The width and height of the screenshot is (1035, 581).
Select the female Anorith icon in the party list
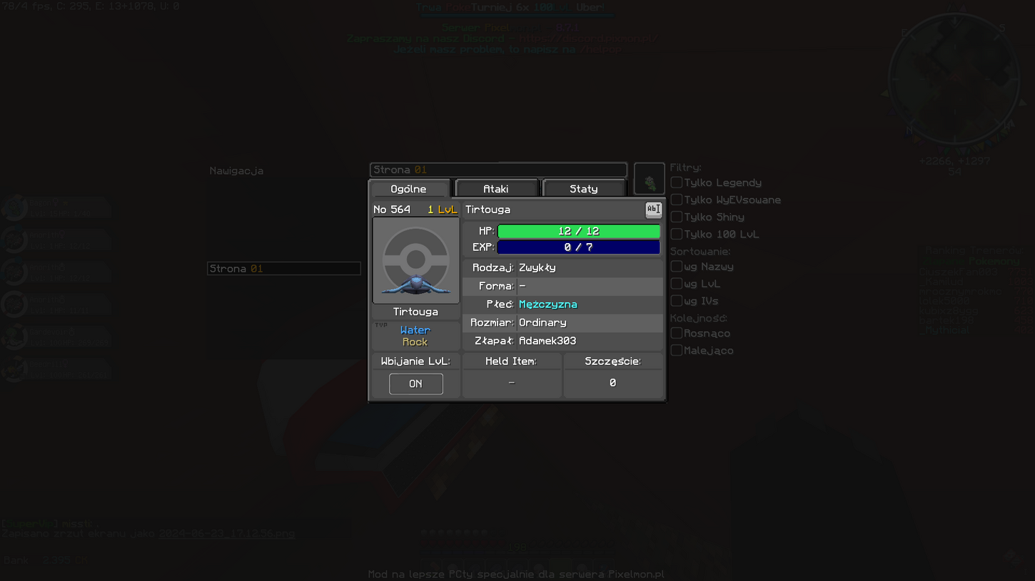[14, 240]
